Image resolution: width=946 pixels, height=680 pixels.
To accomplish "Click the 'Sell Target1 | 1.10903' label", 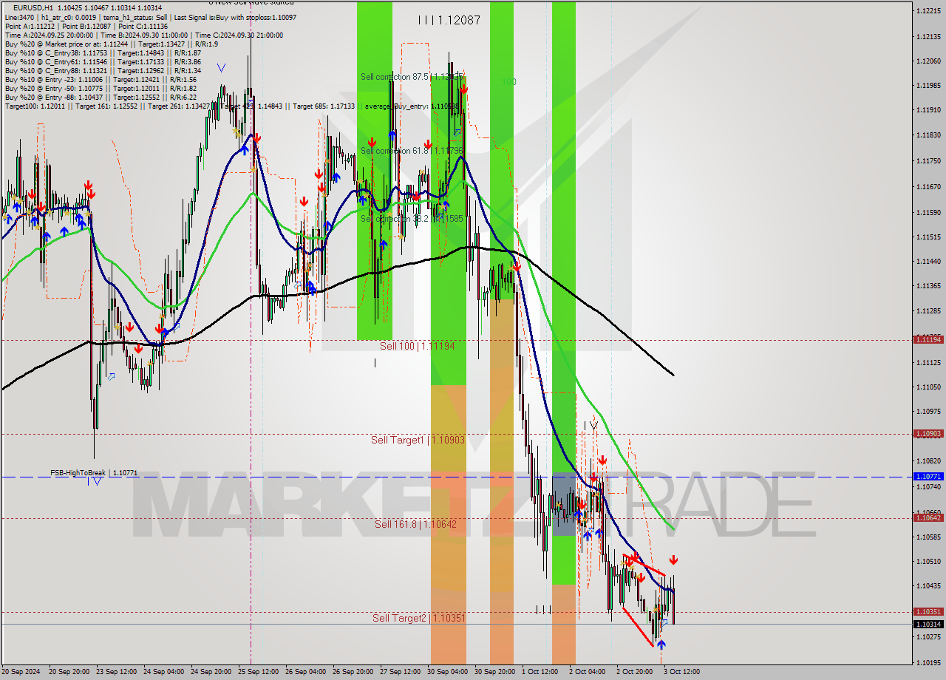I will pos(418,440).
